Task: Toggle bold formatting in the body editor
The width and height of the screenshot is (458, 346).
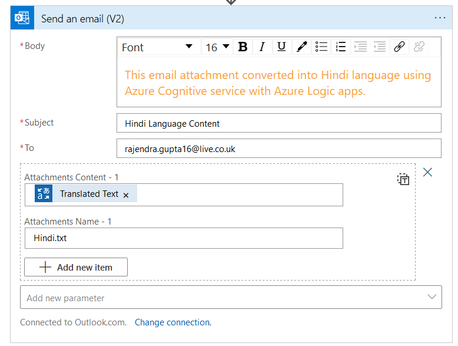Action: tap(243, 47)
